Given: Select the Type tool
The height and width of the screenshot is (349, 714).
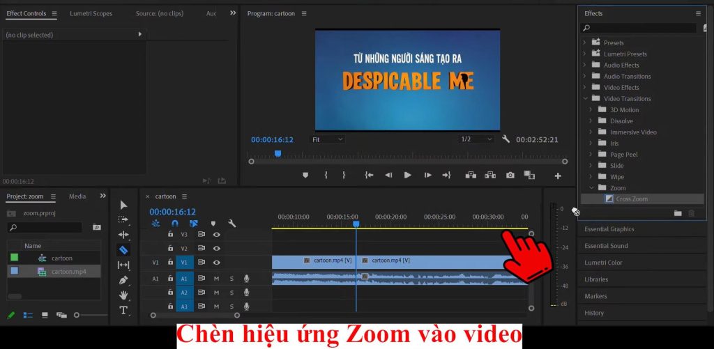Looking at the screenshot, I should [x=123, y=310].
